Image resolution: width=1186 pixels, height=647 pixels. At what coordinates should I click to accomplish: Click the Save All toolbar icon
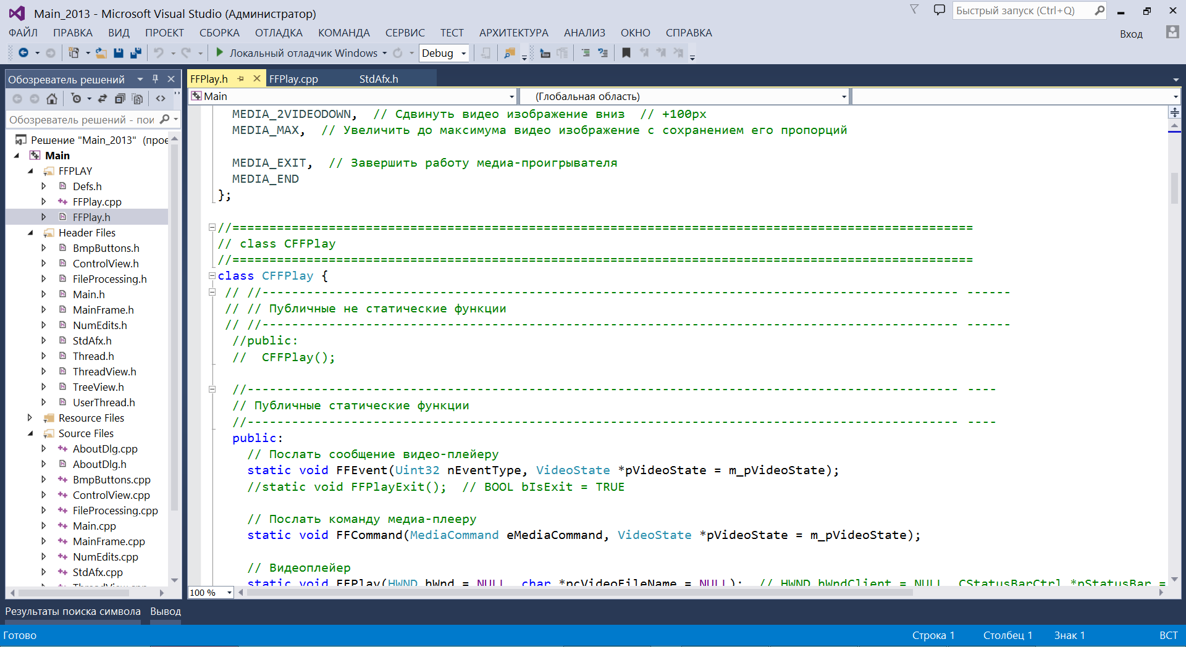pos(135,53)
